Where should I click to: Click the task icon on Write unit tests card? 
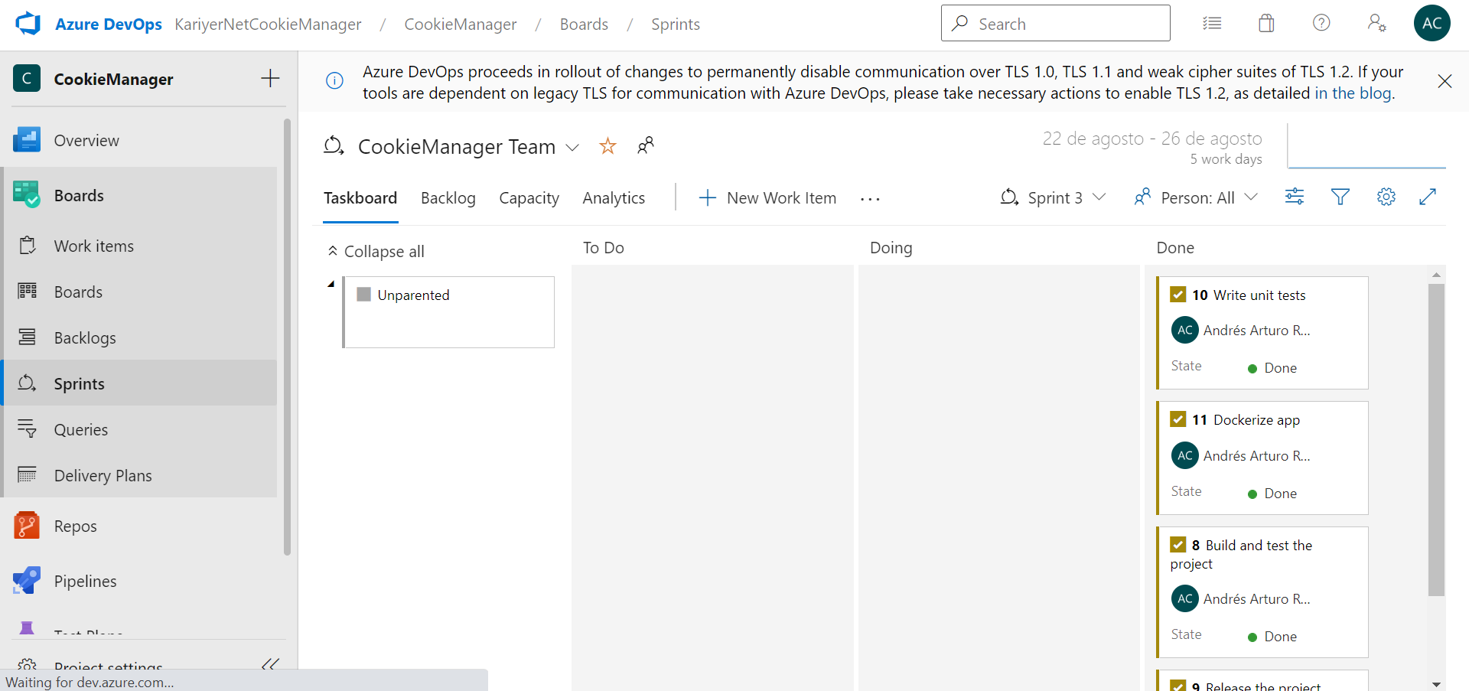pos(1178,295)
